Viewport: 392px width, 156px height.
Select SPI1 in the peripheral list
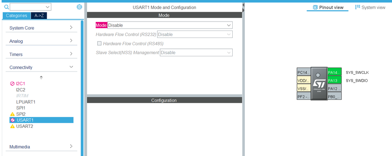pos(20,108)
